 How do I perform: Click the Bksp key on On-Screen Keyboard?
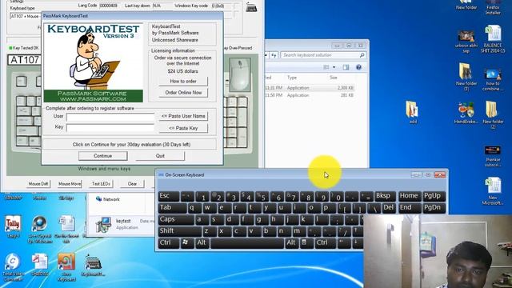[x=385, y=196]
